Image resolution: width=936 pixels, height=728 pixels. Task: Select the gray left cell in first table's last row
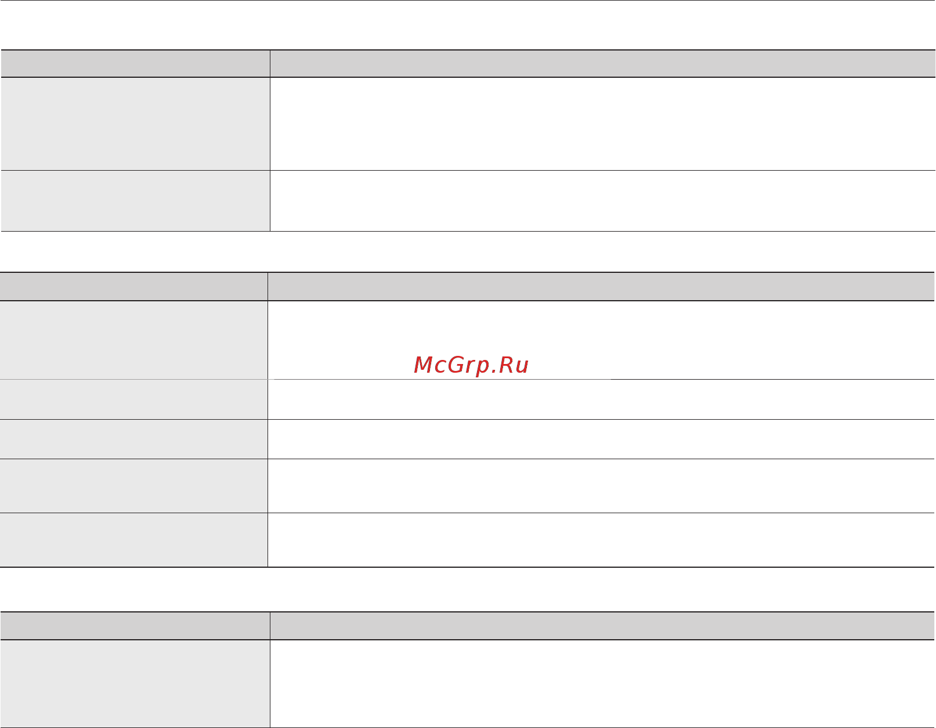(135, 201)
